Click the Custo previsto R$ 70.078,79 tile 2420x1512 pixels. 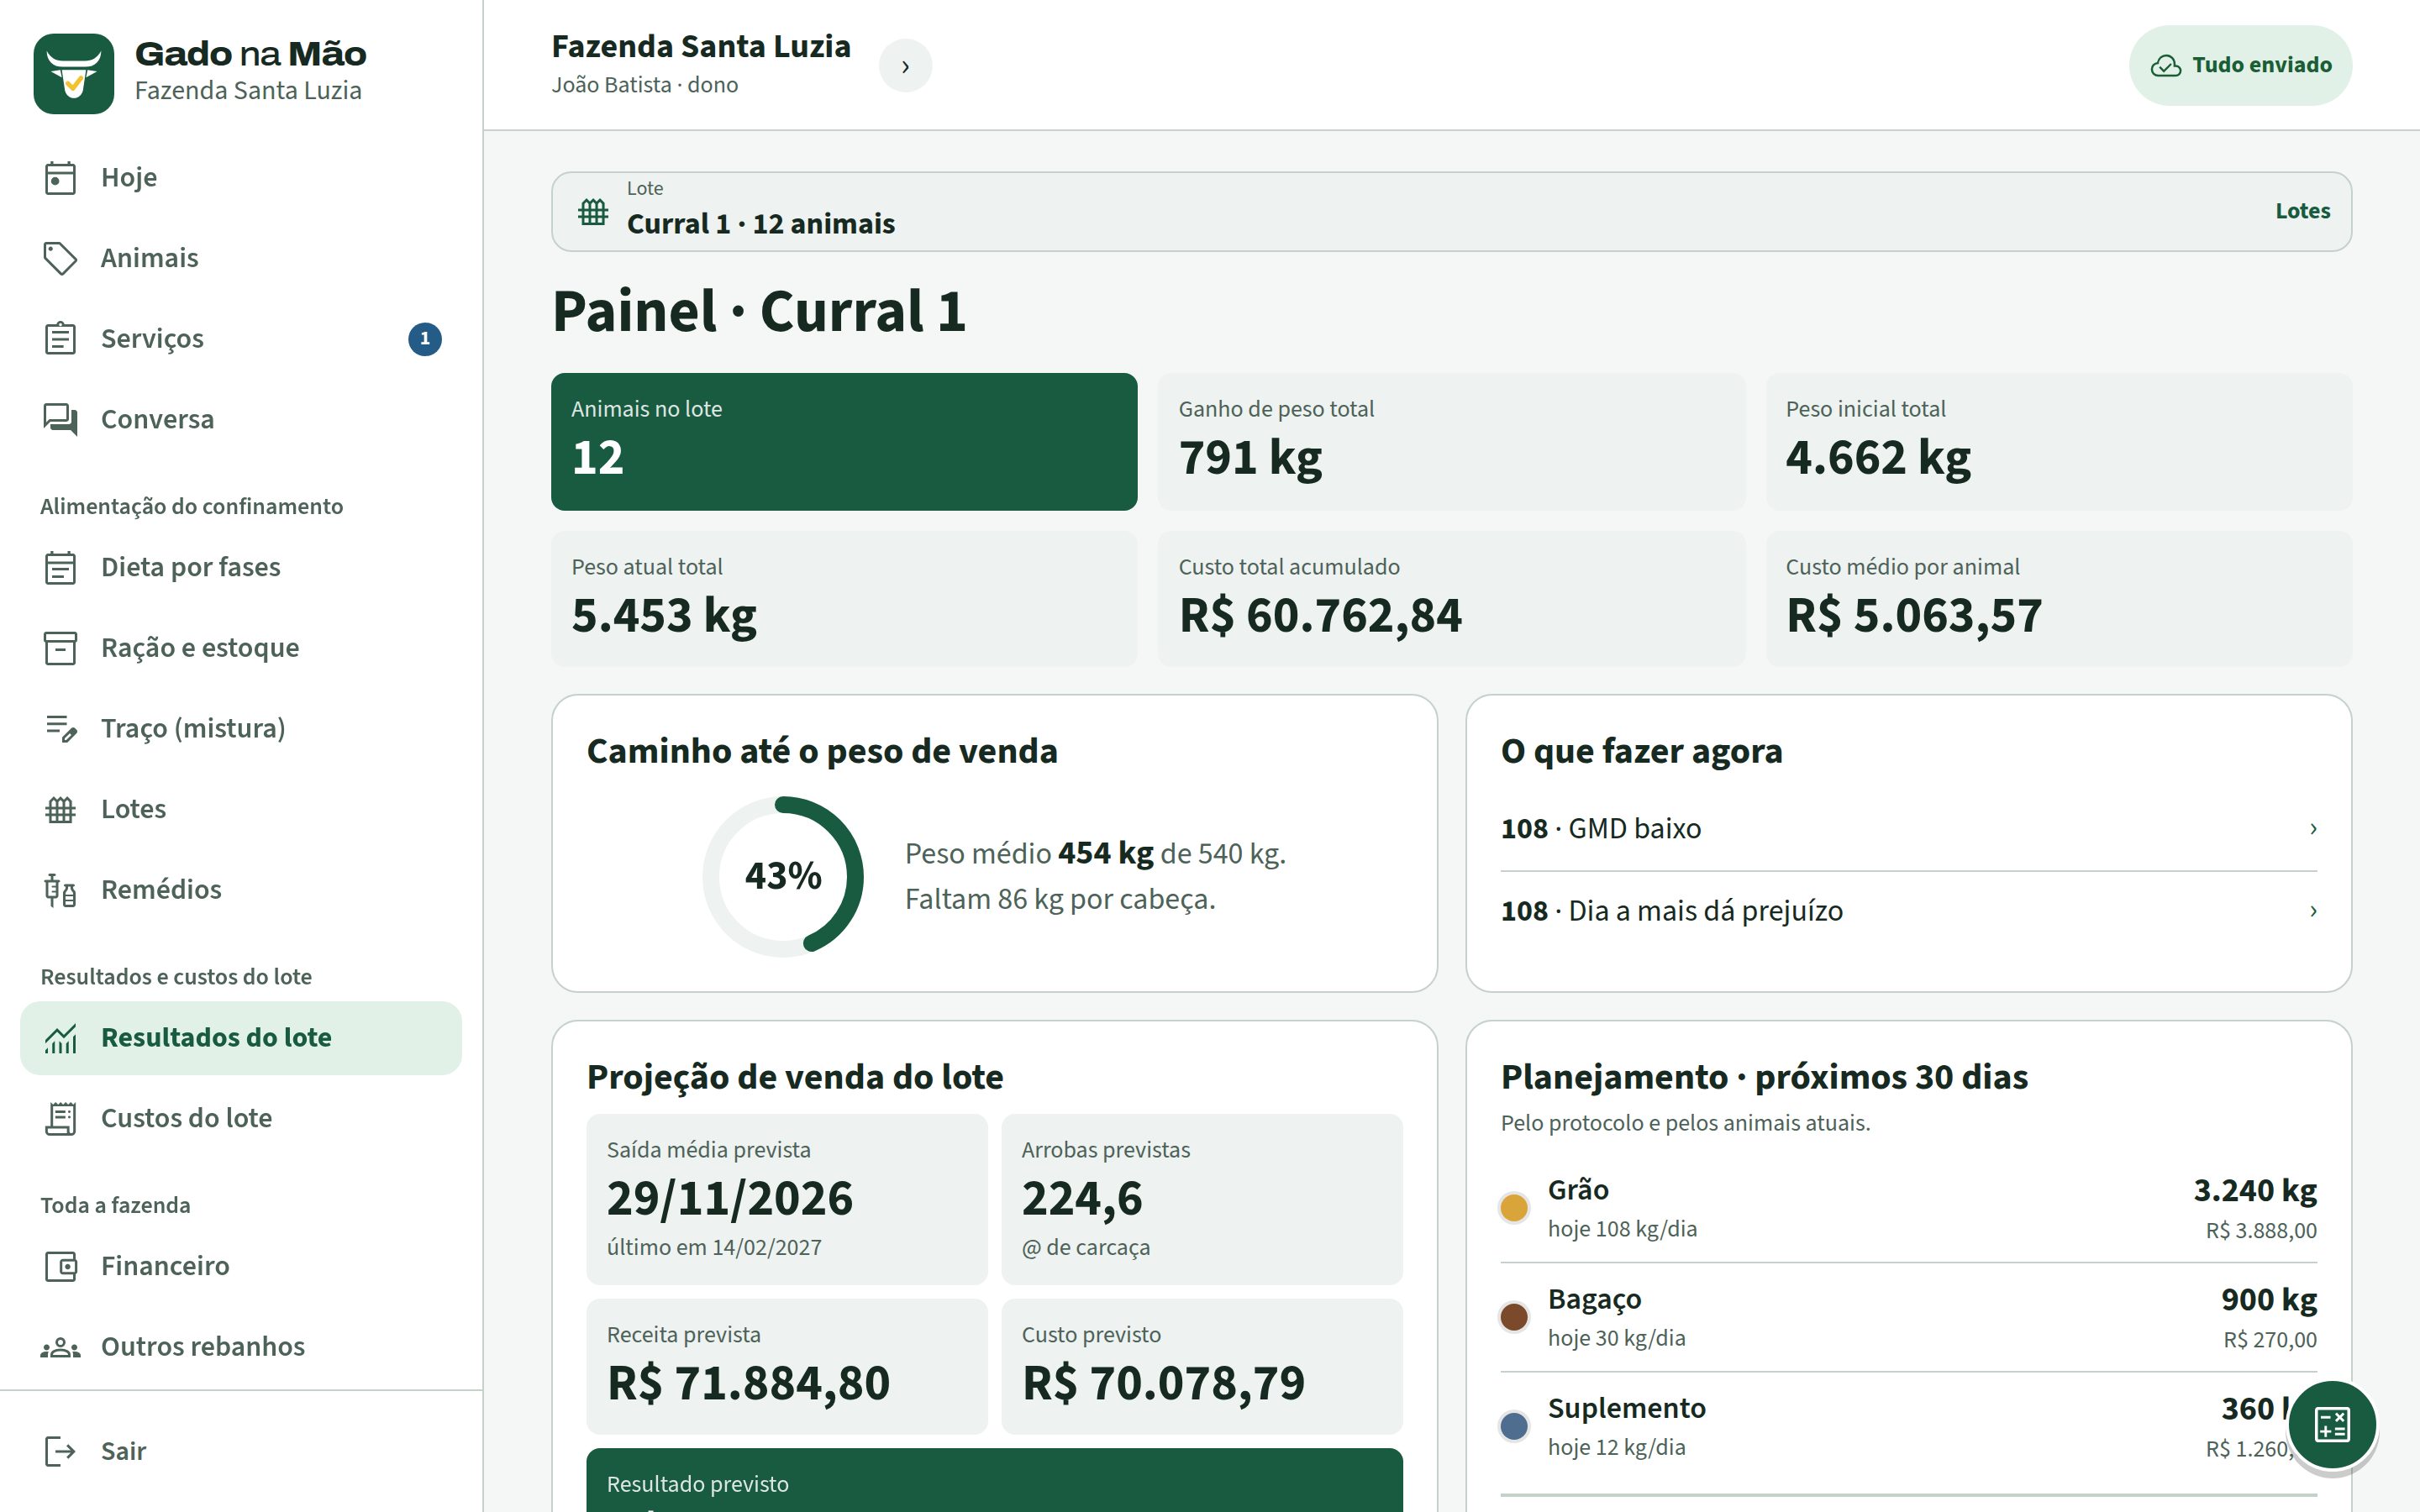(x=1202, y=1366)
